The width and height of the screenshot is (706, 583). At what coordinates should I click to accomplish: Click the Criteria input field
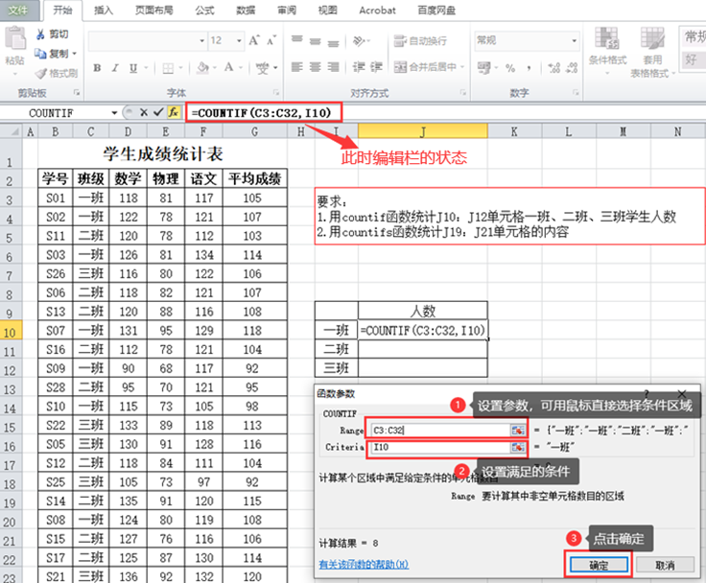point(441,447)
